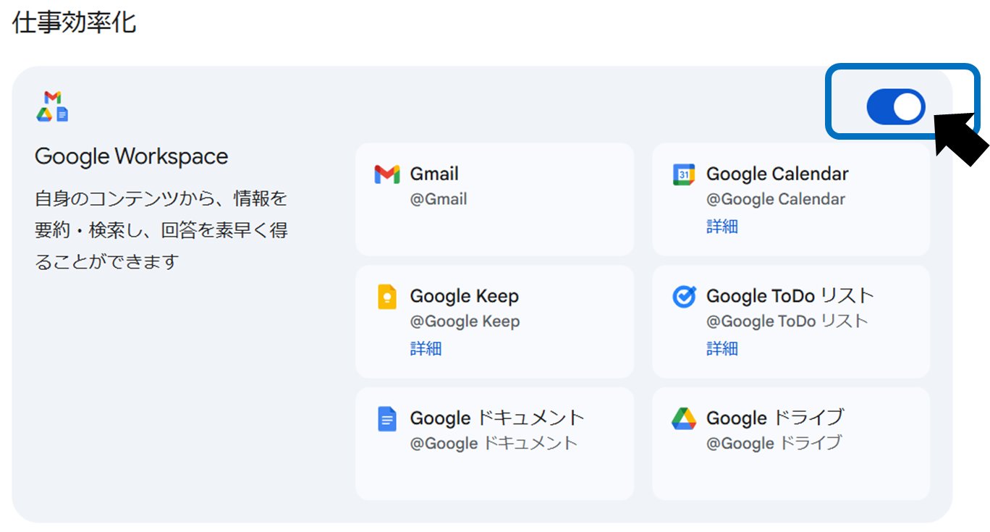990x532 pixels.
Task: Open 詳細 link under Google ToDo リスト
Action: coord(722,349)
